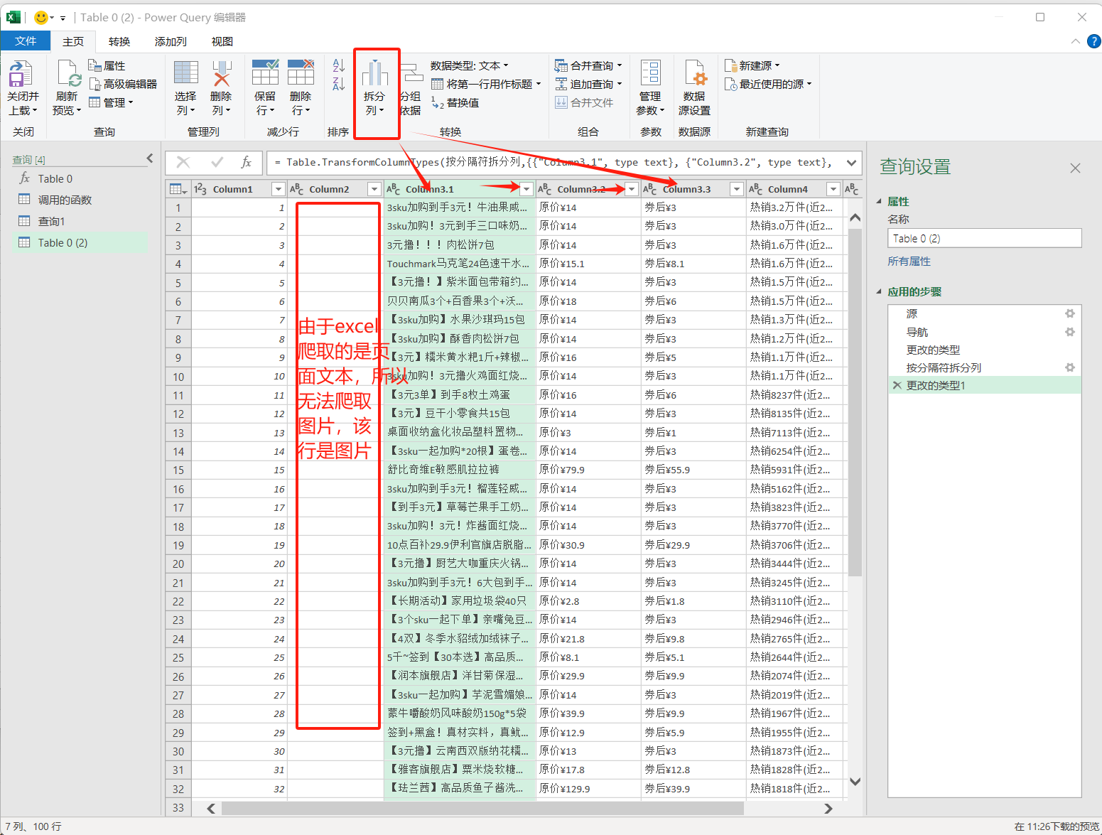The height and width of the screenshot is (835, 1102).
Task: Open the Column4 filter dropdown
Action: 833,189
